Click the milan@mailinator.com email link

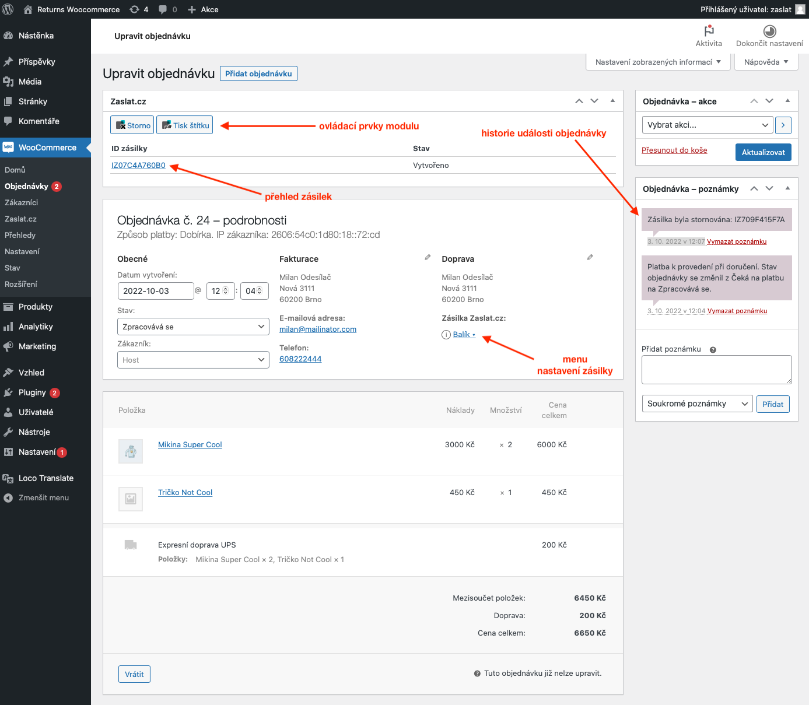318,329
